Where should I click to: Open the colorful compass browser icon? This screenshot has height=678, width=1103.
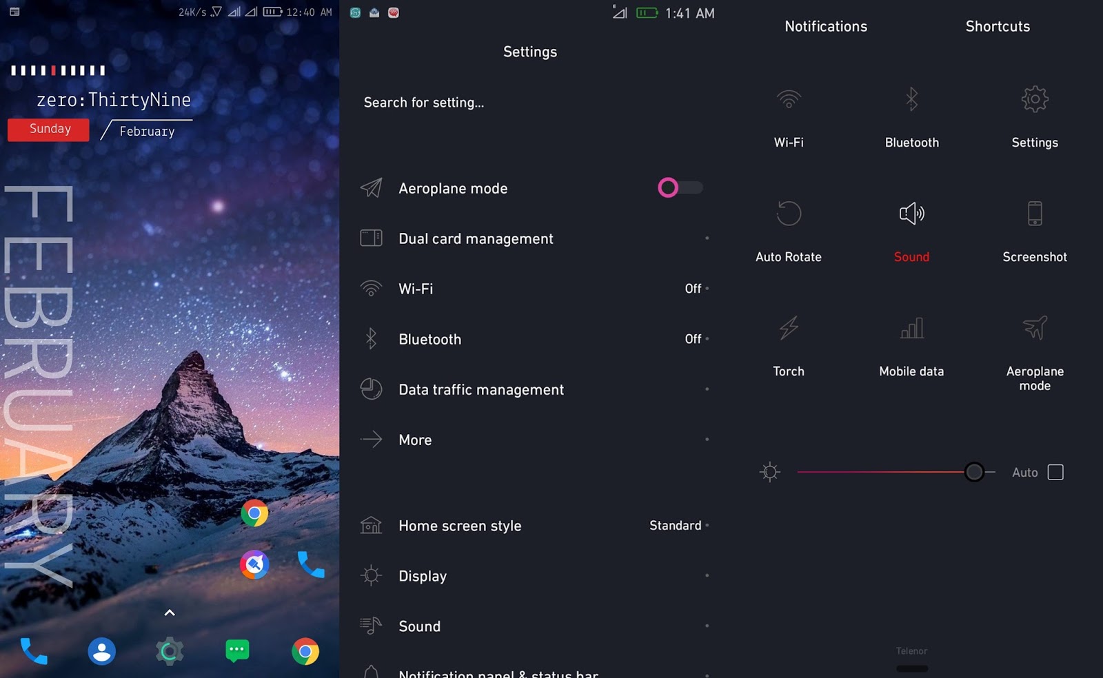click(x=254, y=565)
